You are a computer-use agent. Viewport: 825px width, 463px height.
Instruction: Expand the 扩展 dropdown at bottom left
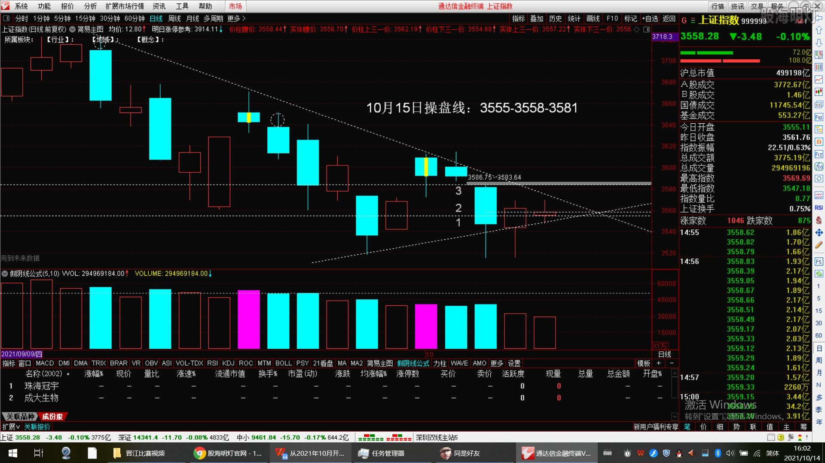pos(11,427)
